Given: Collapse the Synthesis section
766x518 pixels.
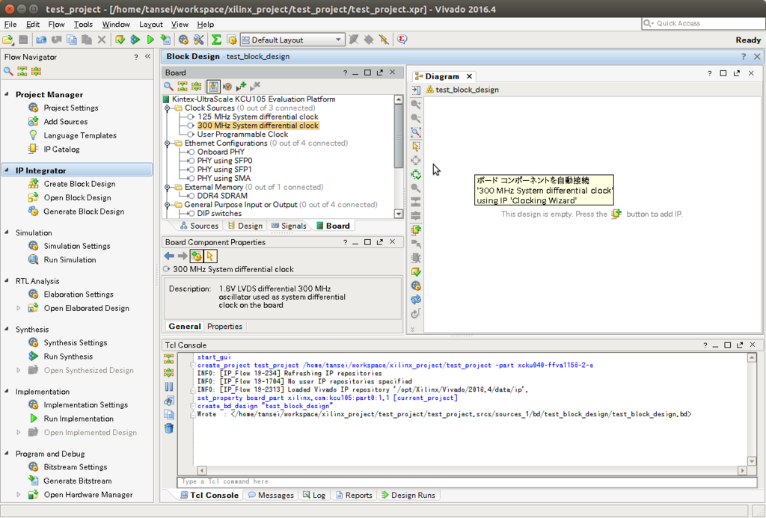Looking at the screenshot, I should [x=7, y=329].
